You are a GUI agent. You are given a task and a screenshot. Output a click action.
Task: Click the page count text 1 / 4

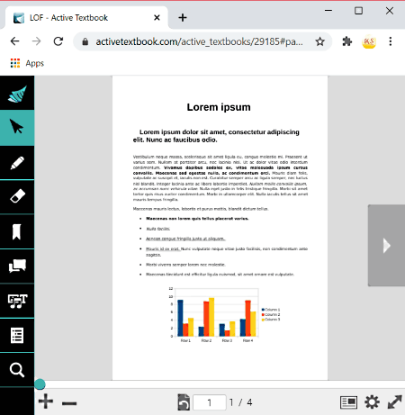(x=240, y=402)
